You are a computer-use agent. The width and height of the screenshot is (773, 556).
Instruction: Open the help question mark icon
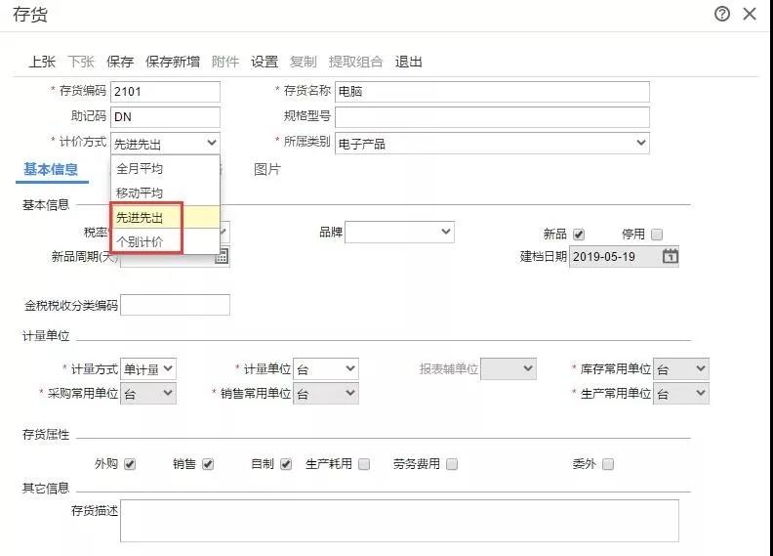pos(721,14)
